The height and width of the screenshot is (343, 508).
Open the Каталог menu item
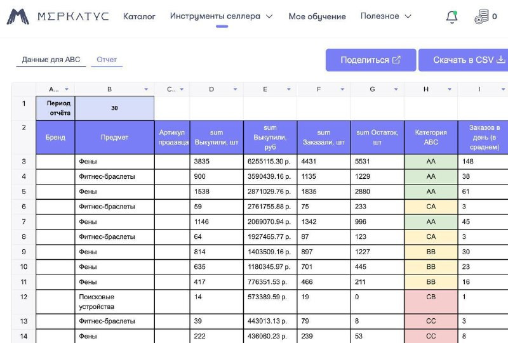tap(139, 16)
